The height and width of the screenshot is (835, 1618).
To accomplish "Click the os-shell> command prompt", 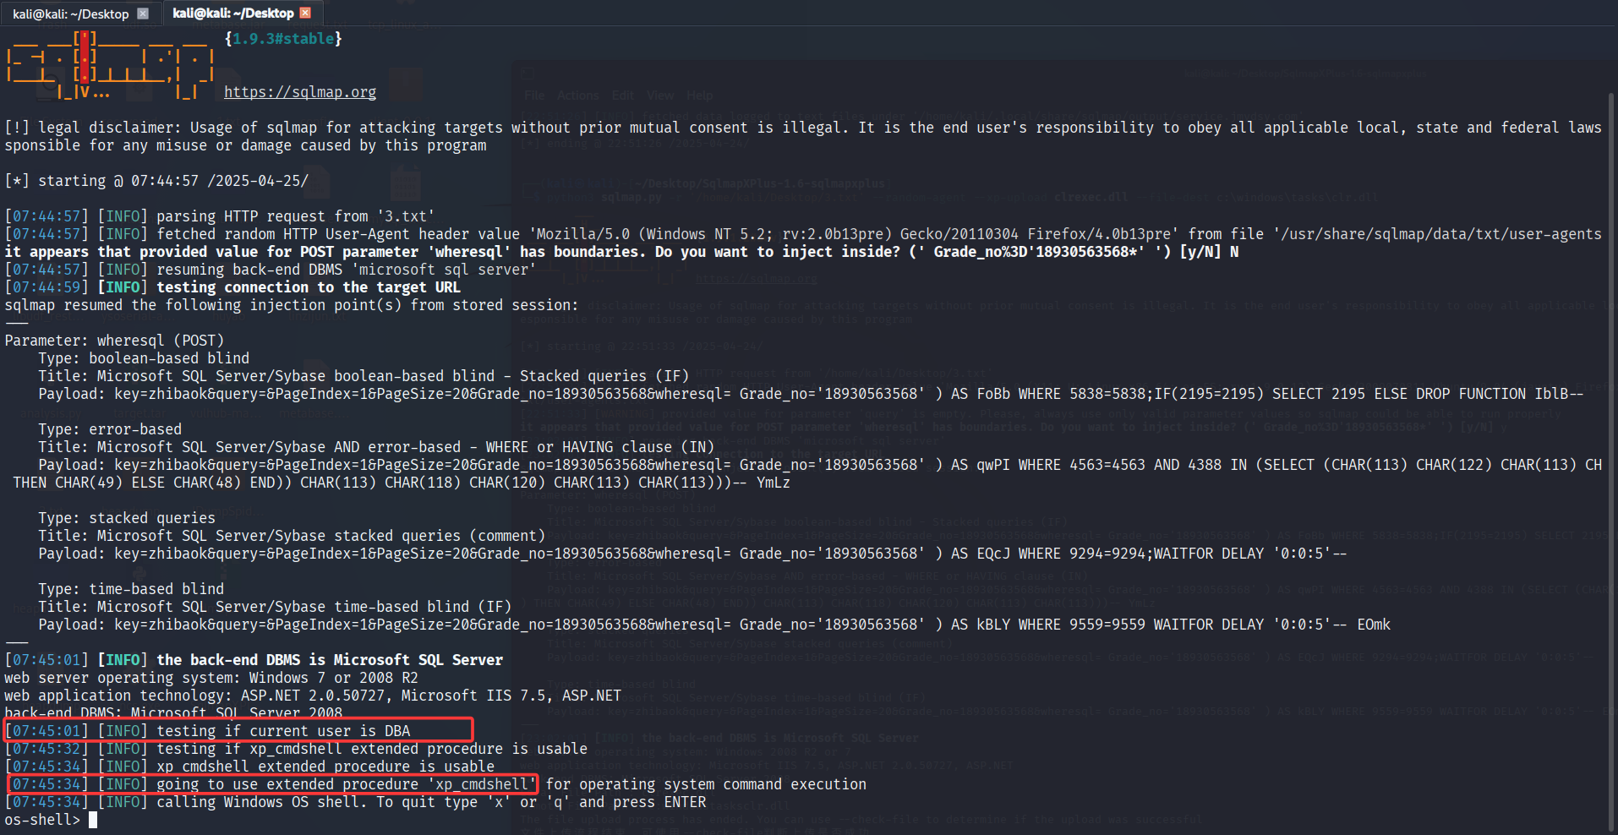I will tap(42, 820).
